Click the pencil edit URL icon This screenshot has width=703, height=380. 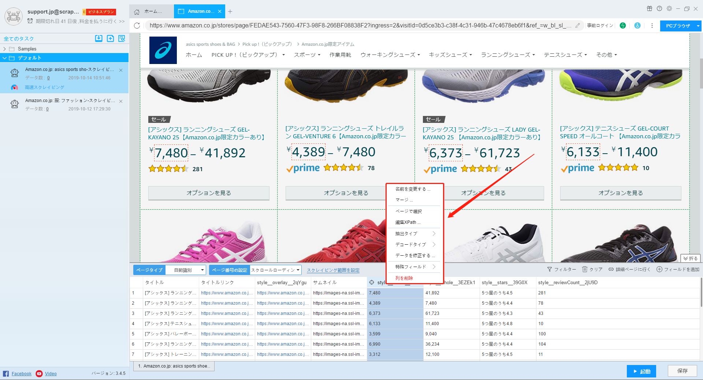577,26
